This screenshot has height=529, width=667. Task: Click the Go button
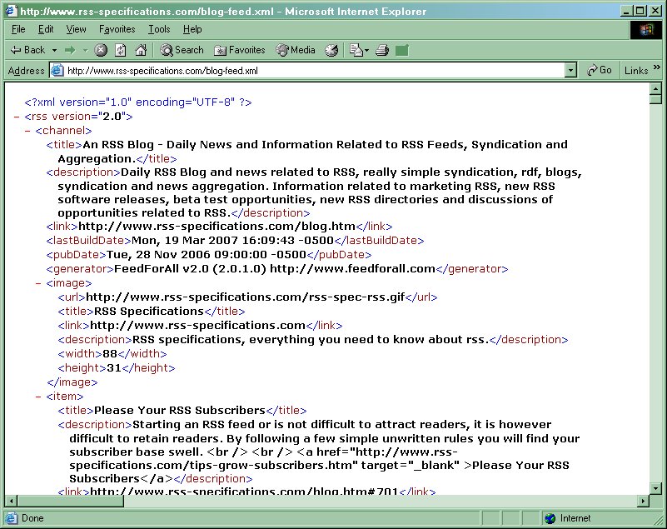tap(600, 71)
